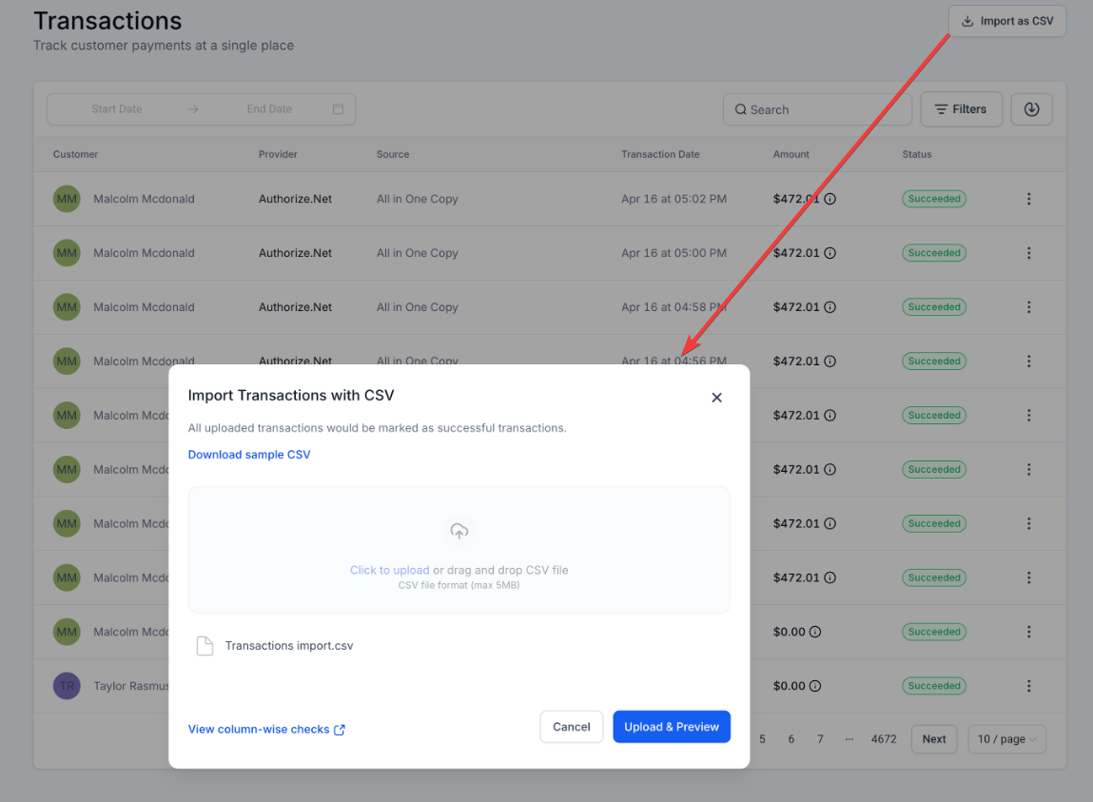This screenshot has height=802, width=1093.
Task: Click the Click to upload link
Action: point(389,570)
